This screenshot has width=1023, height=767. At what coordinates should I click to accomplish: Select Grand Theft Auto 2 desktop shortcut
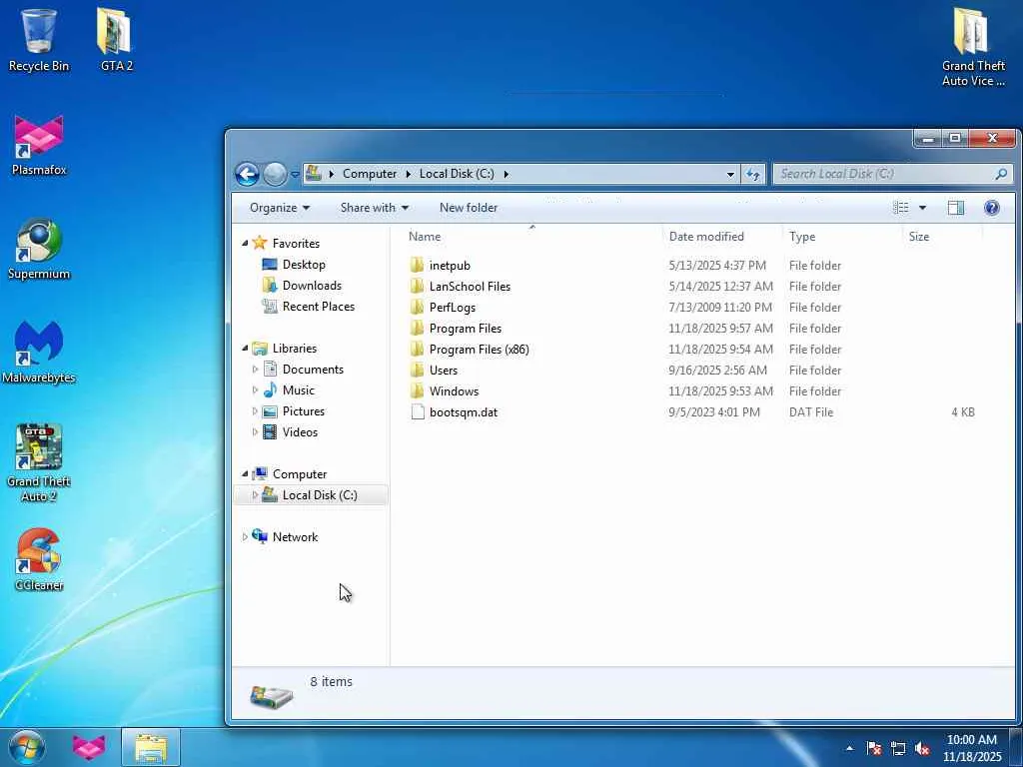coord(39,462)
